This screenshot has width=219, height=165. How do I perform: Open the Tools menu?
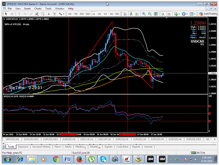point(48,8)
